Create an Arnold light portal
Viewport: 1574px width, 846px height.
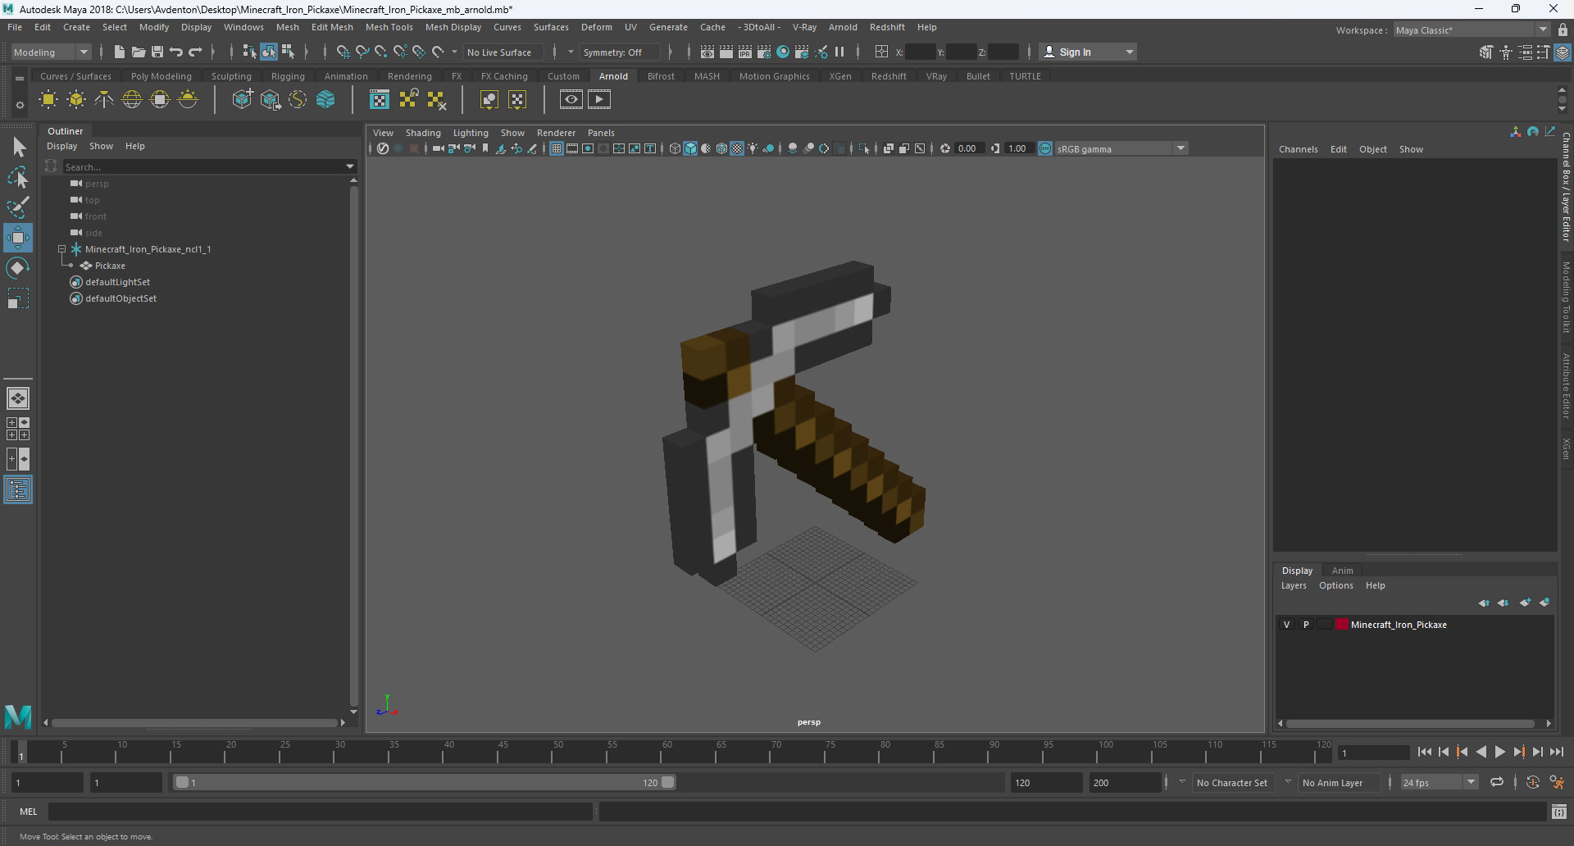pos(160,100)
